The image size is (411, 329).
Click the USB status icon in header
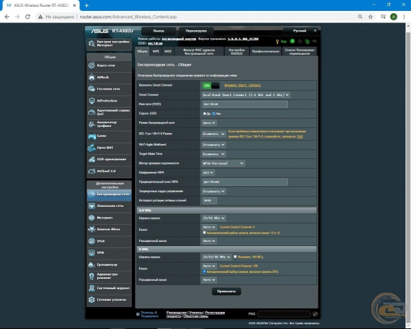[314, 41]
